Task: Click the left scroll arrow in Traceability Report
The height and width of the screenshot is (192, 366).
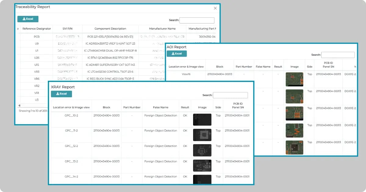Action: click(x=20, y=105)
